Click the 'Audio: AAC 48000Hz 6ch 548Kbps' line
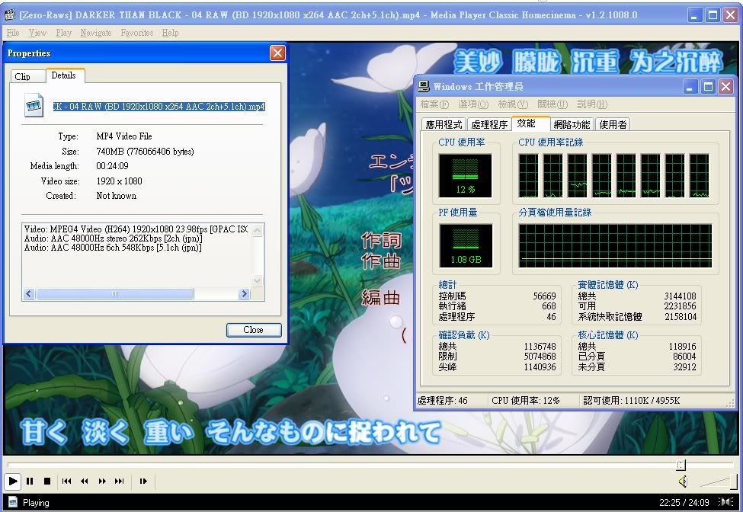 pos(113,248)
